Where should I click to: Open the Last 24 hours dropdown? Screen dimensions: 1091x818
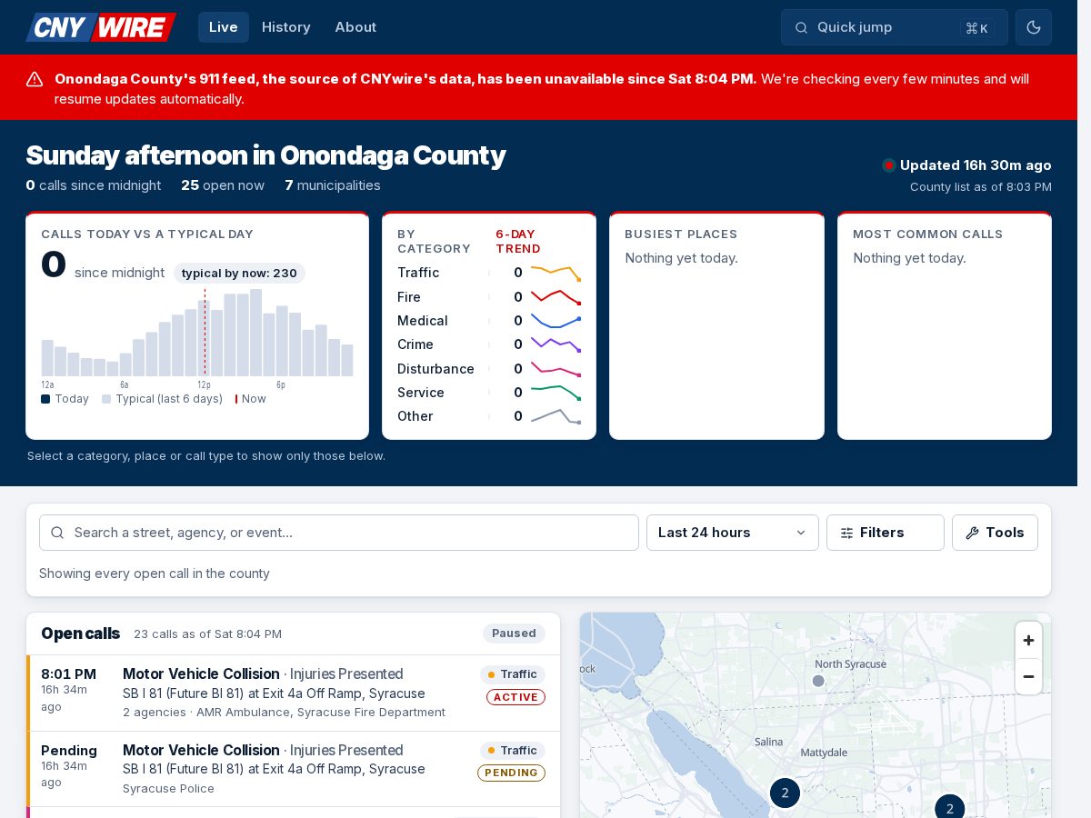[733, 533]
